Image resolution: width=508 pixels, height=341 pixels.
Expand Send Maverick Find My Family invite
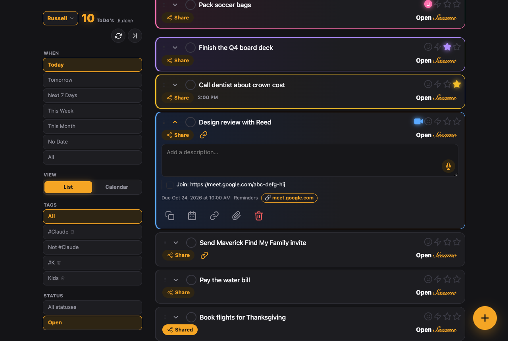(176, 243)
